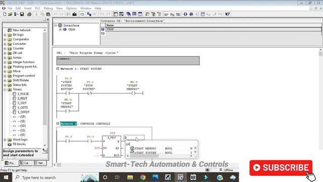Collapse Network 1 START SYSTEM
Image resolution: width=323 pixels, height=182 pixels.
pos(58,69)
